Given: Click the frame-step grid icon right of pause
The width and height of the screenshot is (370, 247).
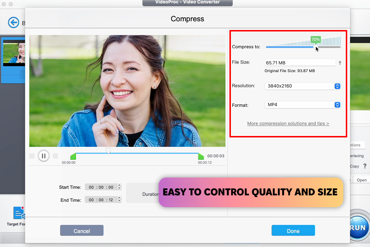Looking at the screenshot, I should tap(55, 156).
